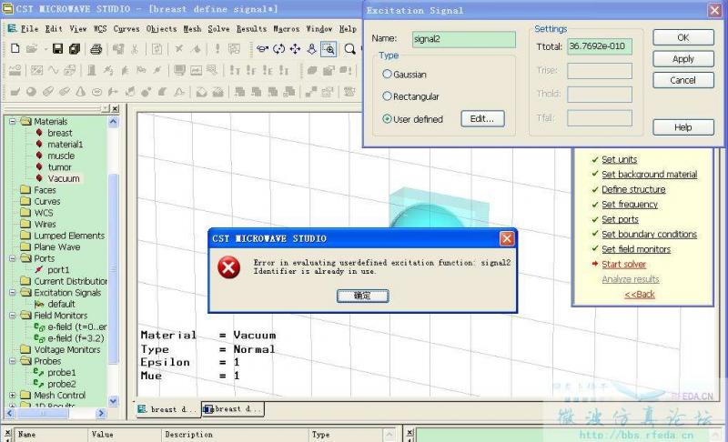Click the red error icon in message box
Viewport: 728px width, 442px height.
tap(229, 267)
